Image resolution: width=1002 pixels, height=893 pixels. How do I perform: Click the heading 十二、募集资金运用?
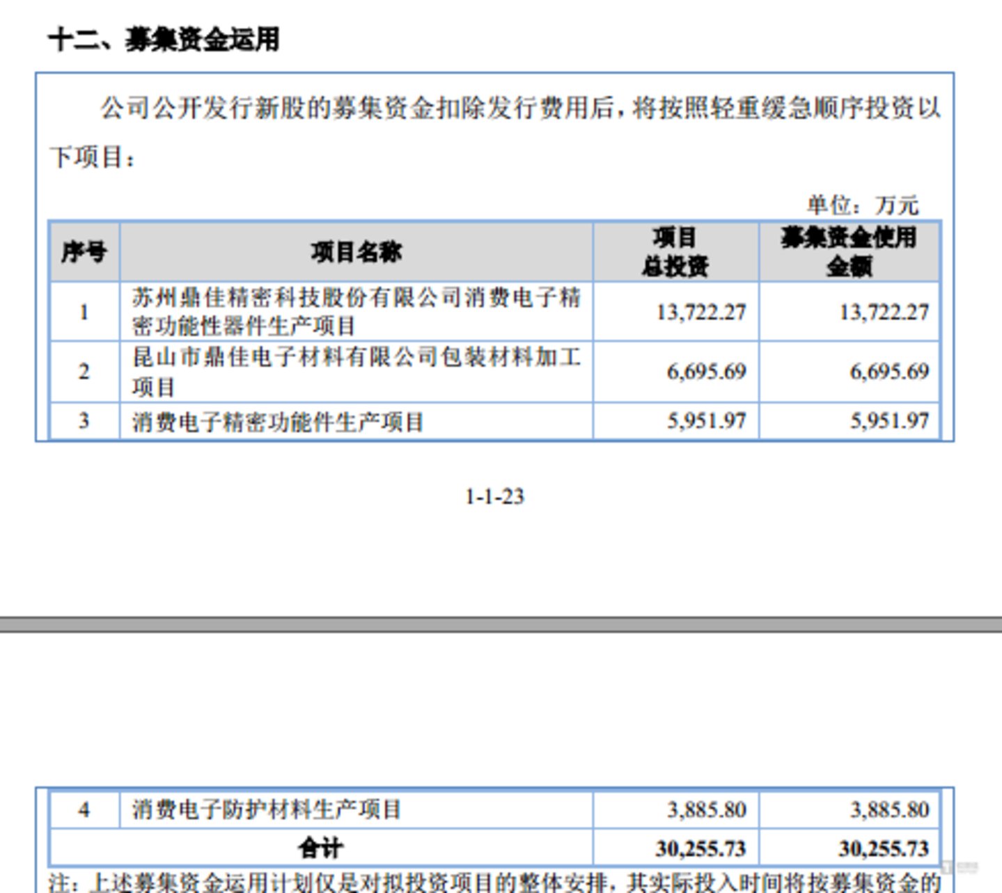[x=164, y=40]
